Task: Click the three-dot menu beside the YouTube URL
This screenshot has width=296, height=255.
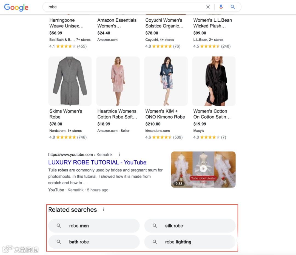Action: tap(119, 154)
